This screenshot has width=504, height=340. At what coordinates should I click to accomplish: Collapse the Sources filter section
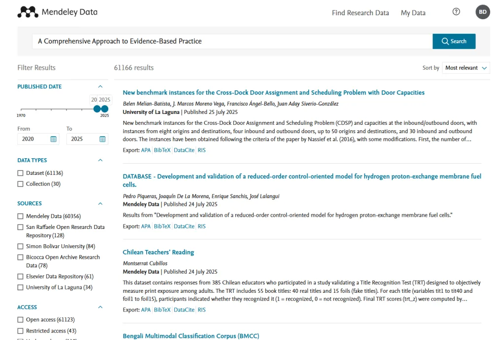click(100, 203)
